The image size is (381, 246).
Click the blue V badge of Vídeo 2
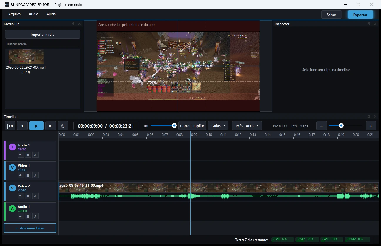pyautogui.click(x=12, y=188)
